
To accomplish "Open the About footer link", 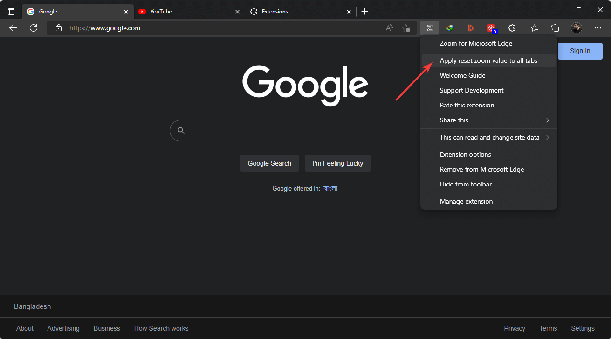I will pyautogui.click(x=25, y=328).
